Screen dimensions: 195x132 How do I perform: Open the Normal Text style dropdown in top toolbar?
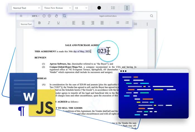click(26, 8)
